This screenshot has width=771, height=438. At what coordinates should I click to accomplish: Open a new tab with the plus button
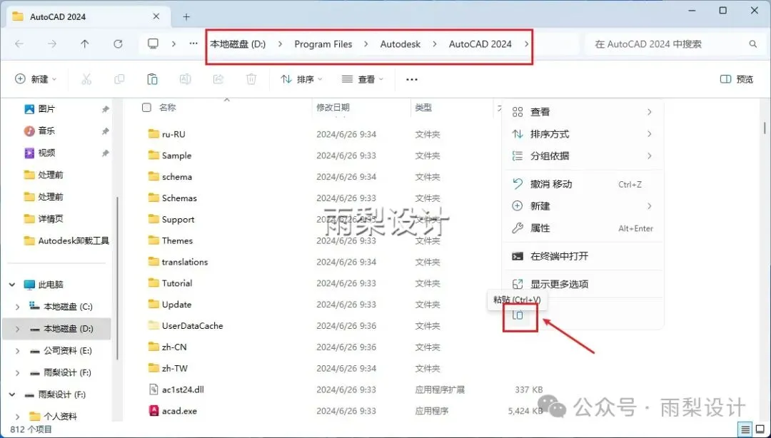coord(186,16)
